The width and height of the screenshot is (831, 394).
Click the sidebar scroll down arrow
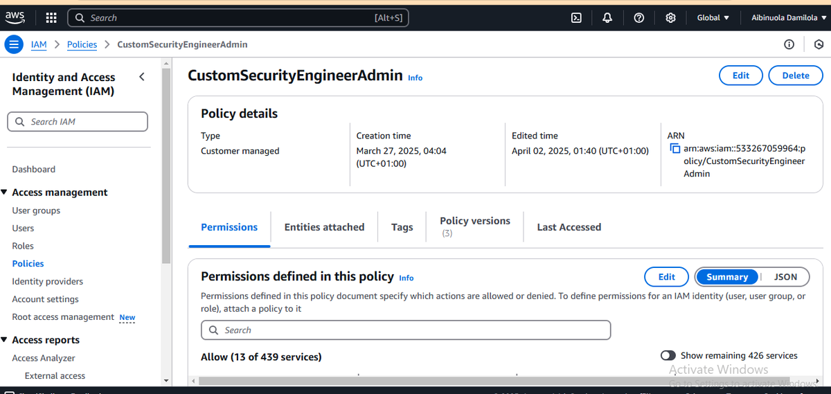[166, 381]
